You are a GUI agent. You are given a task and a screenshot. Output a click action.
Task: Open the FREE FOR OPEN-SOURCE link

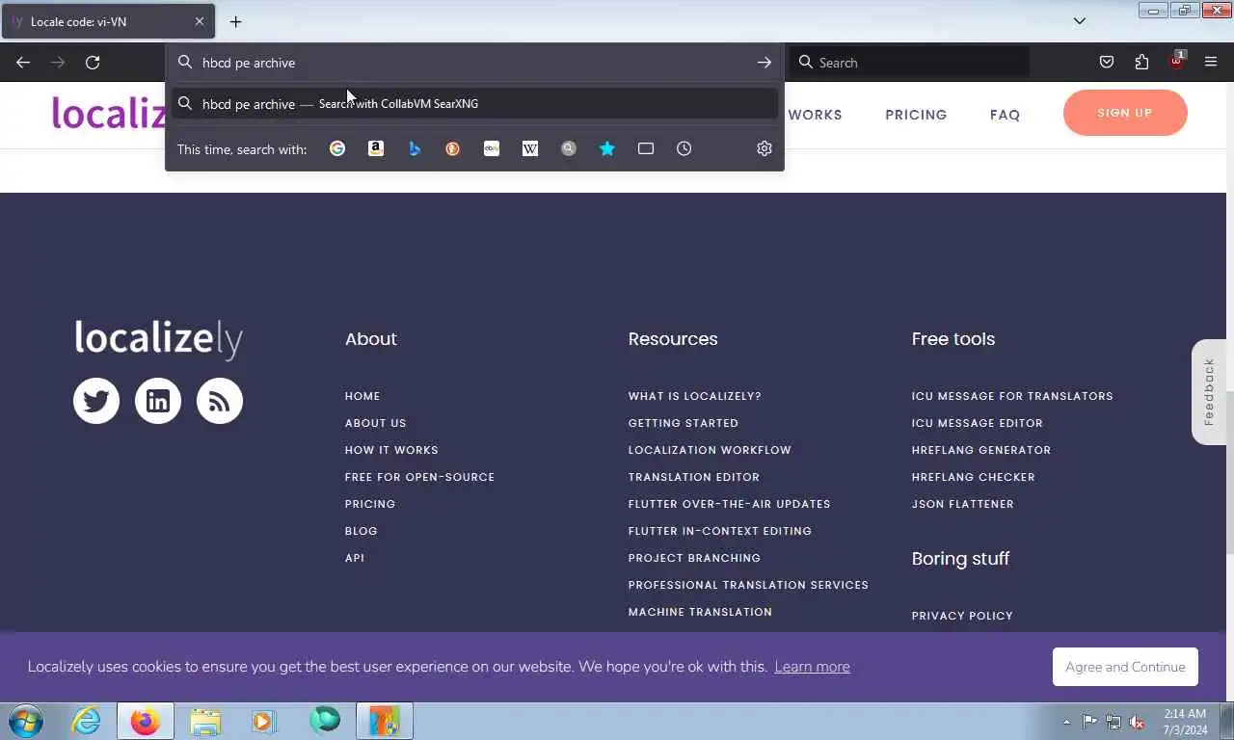[x=419, y=477]
